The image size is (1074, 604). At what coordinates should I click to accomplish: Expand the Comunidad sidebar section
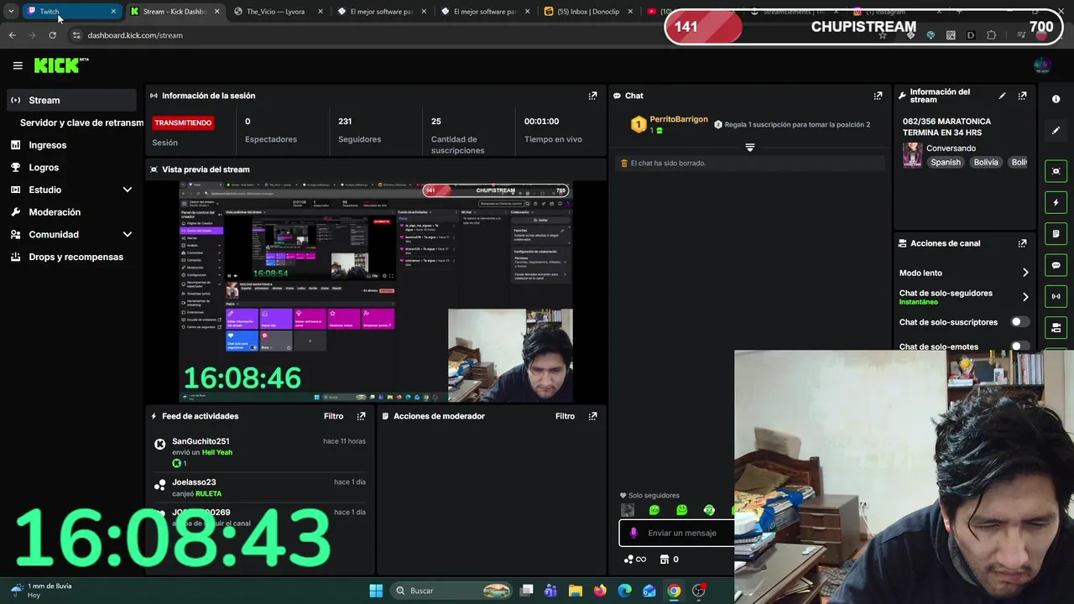pos(128,235)
